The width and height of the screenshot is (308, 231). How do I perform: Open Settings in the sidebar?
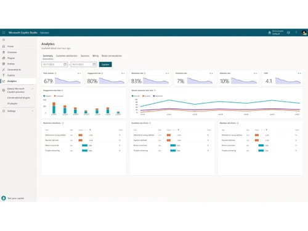click(x=11, y=111)
